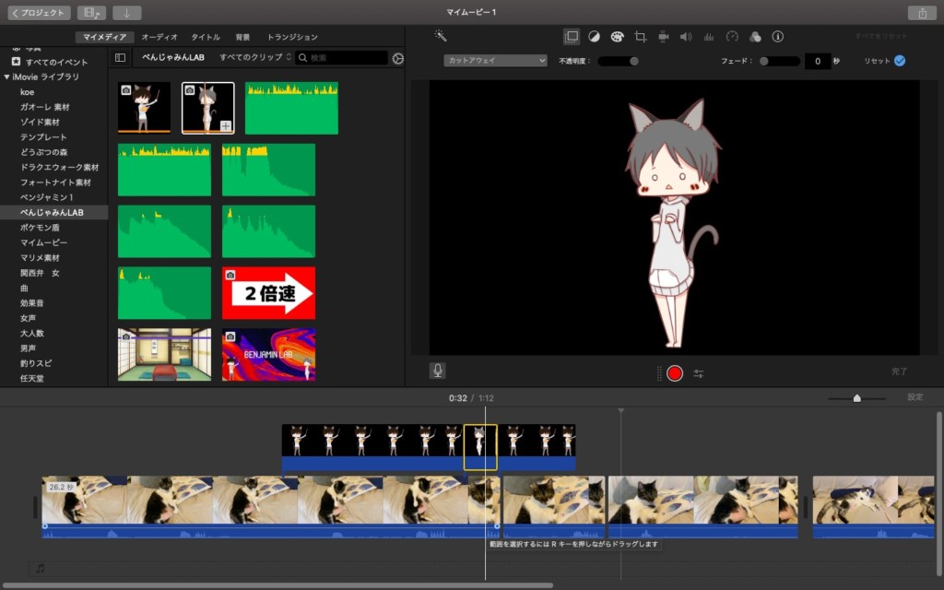944x590 pixels.
Task: Select the koe library event
Action: 27,92
